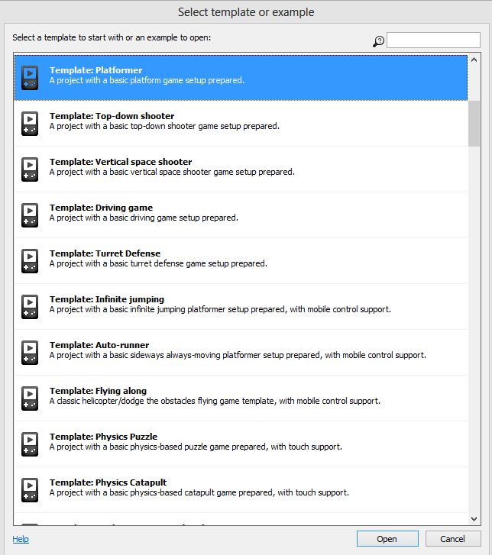Click the scroll down arrow
Image resolution: width=492 pixels, height=555 pixels.
point(474,519)
